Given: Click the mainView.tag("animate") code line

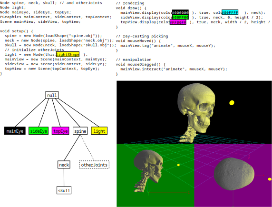Looking at the screenshot, I should tap(168, 46).
